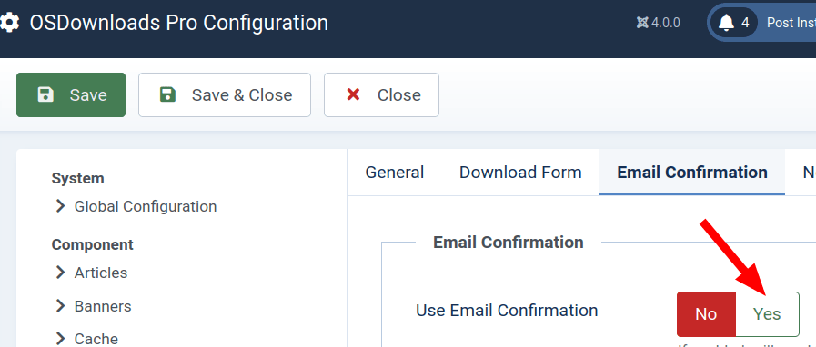Click the Use Email Confirmation label

(x=507, y=310)
